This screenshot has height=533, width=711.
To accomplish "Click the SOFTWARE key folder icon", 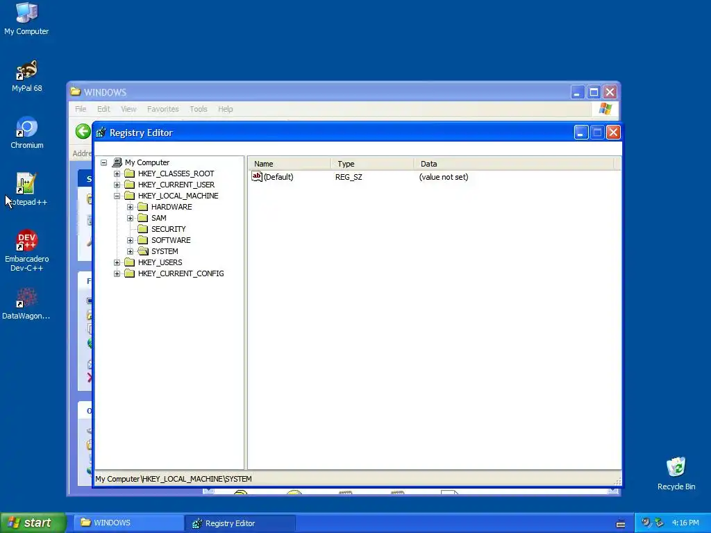I will [143, 240].
